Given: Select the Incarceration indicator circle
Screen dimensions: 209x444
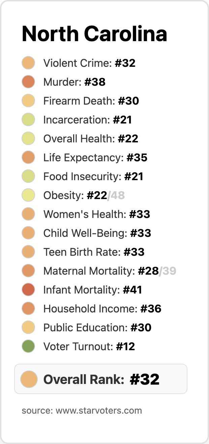Looking at the screenshot, I should tap(29, 120).
